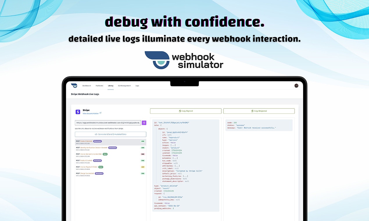Open the Platforms tab

pyautogui.click(x=99, y=86)
